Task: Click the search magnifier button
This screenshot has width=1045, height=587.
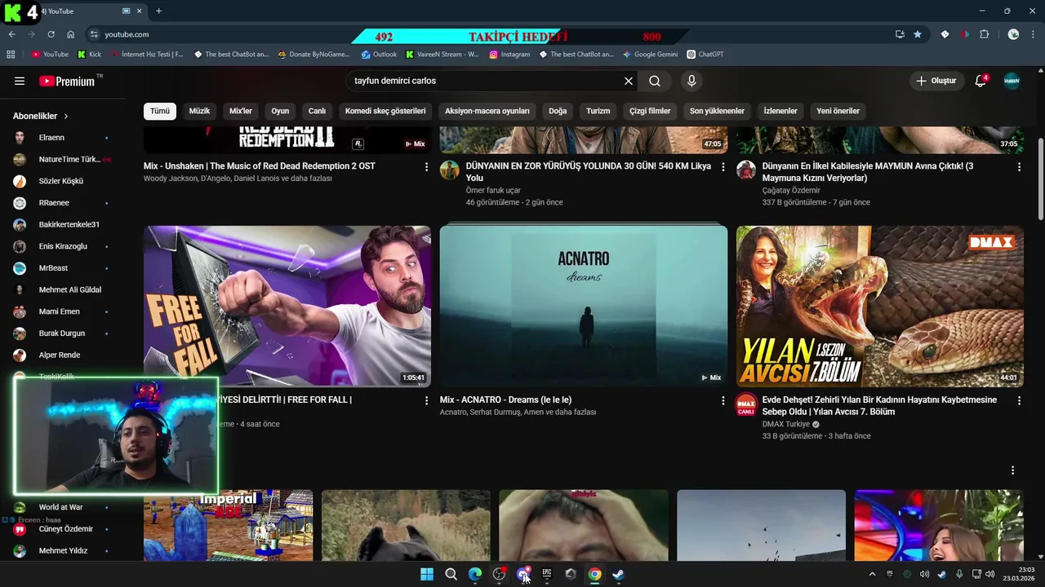Action: 655,81
